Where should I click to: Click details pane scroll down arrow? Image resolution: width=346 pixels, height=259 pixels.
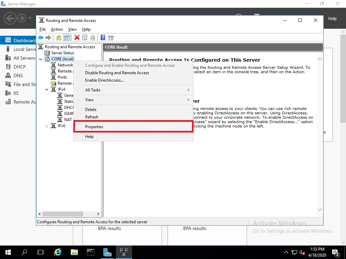pos(320,209)
